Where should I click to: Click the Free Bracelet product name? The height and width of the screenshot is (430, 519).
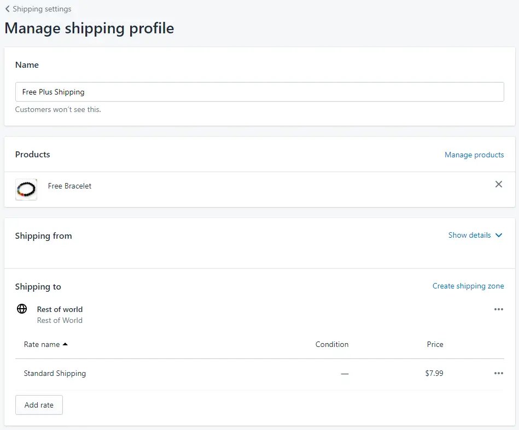[x=69, y=186]
